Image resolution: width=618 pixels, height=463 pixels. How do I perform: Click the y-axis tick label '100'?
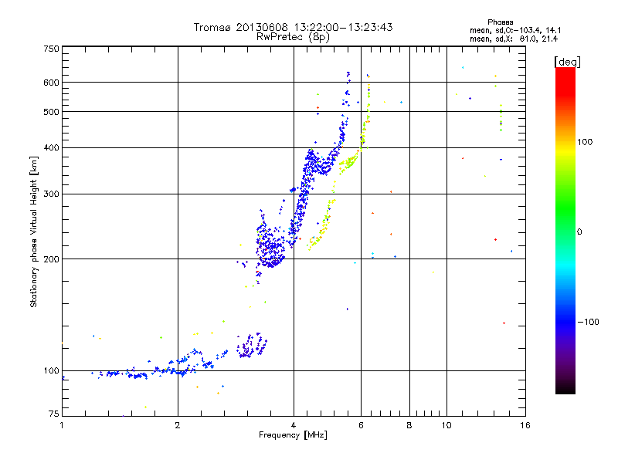[52, 370]
